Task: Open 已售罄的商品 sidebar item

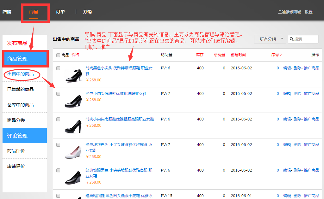Action: click(21, 89)
